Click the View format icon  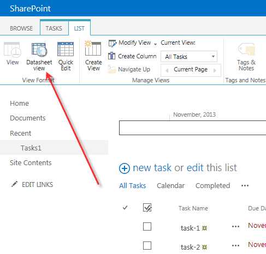[x=13, y=50]
